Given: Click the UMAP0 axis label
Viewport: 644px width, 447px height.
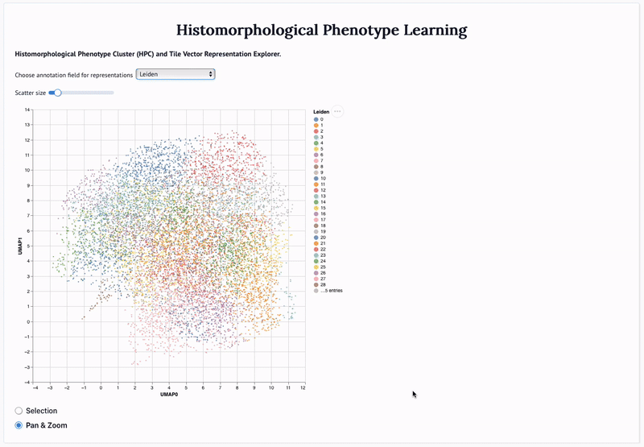Looking at the screenshot, I should pyautogui.click(x=169, y=395).
